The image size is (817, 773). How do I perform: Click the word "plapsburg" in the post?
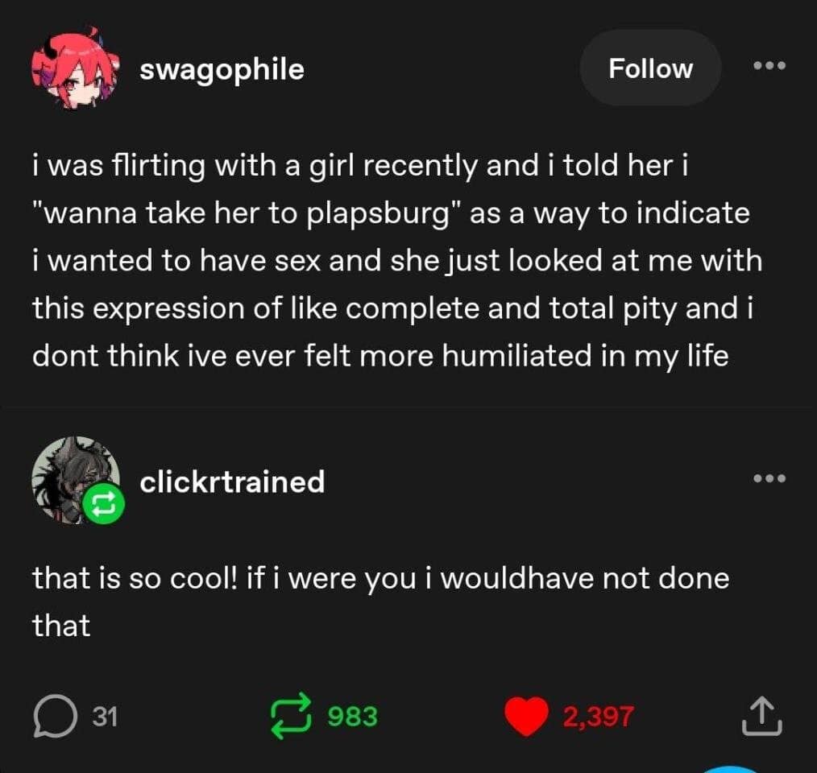(378, 213)
